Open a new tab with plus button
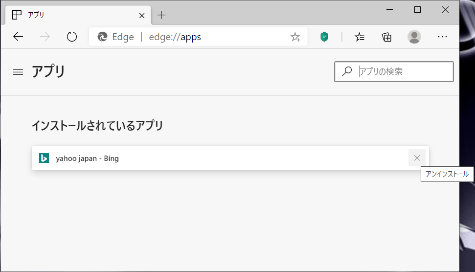Screen dimensions: 475x272 [x=161, y=15]
